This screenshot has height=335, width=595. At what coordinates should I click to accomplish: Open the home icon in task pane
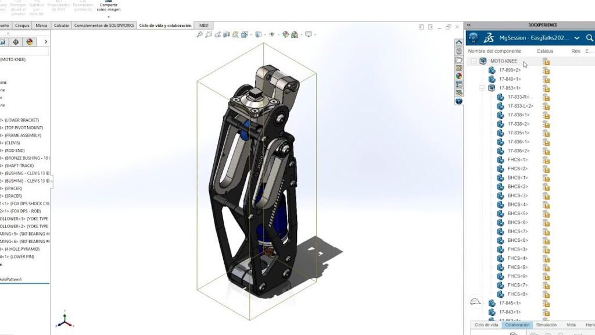[x=459, y=43]
